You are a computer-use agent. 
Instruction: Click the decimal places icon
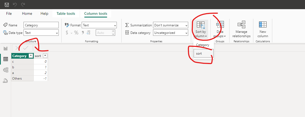point(88,33)
